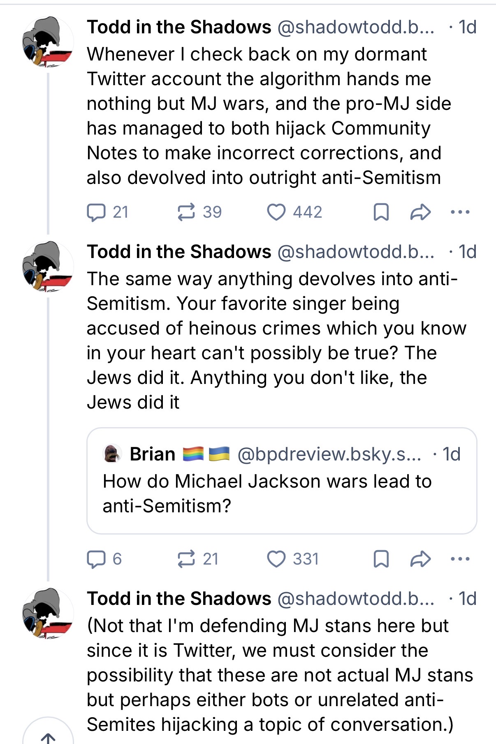This screenshot has height=744, width=496.
Task: Repost the second post showing 21 reposts
Action: (197, 559)
